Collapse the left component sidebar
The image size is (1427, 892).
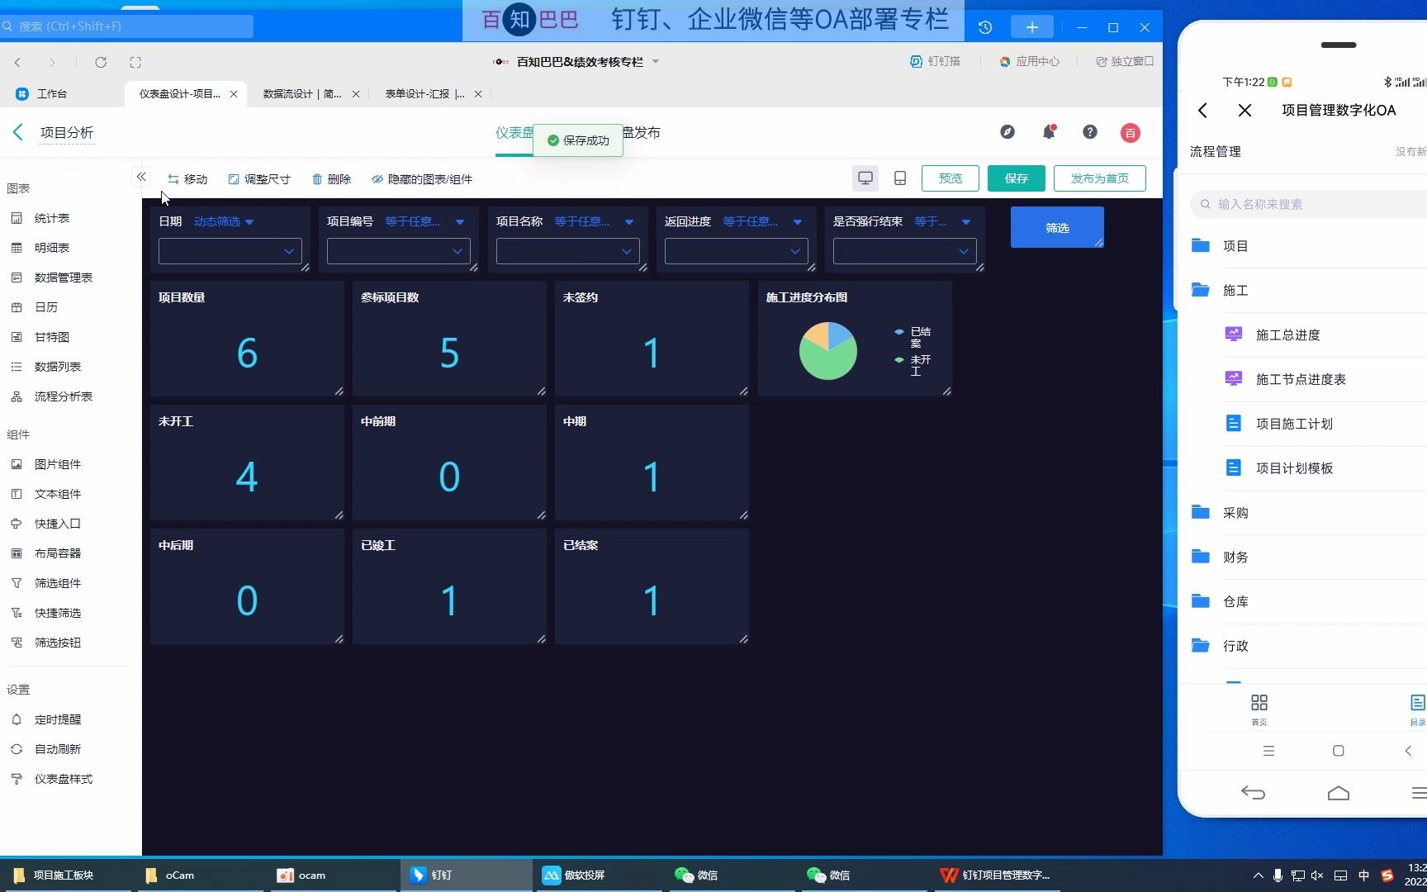click(141, 177)
